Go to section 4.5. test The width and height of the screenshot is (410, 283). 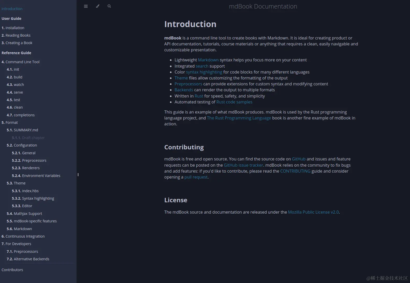coord(13,100)
